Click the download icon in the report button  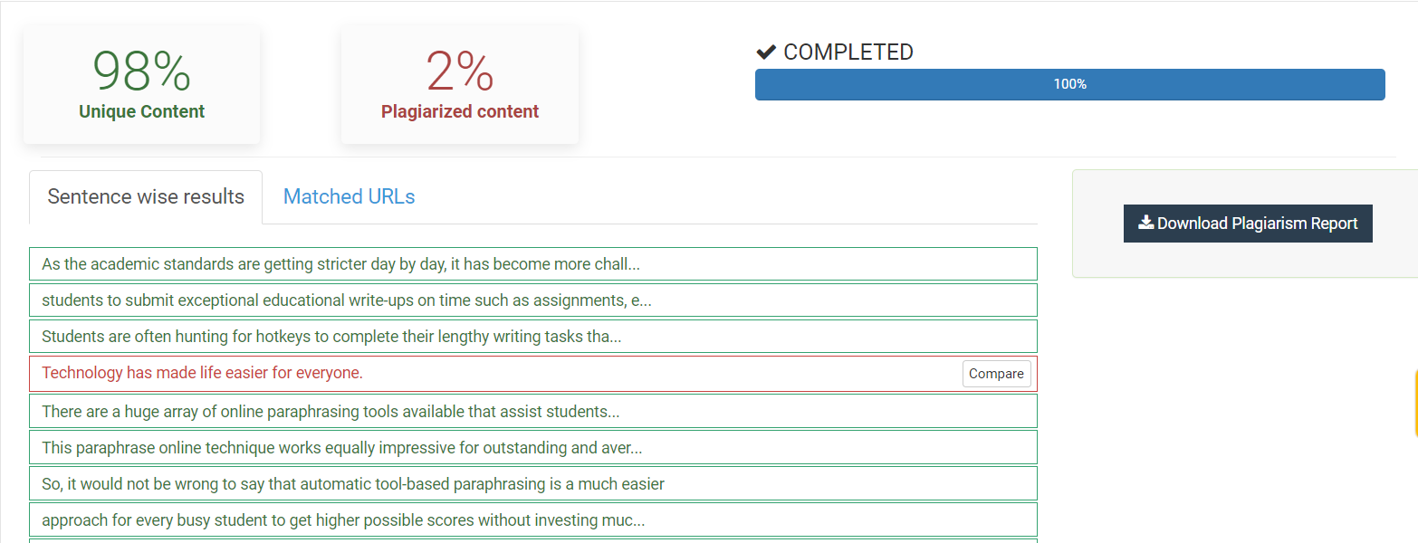(1145, 223)
